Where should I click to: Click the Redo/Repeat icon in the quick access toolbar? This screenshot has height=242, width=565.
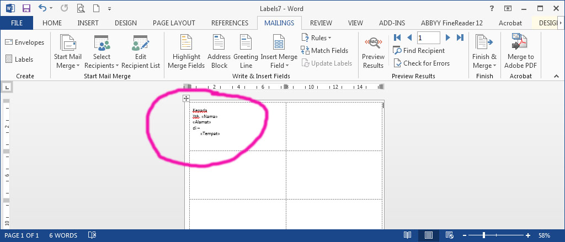coord(64,8)
